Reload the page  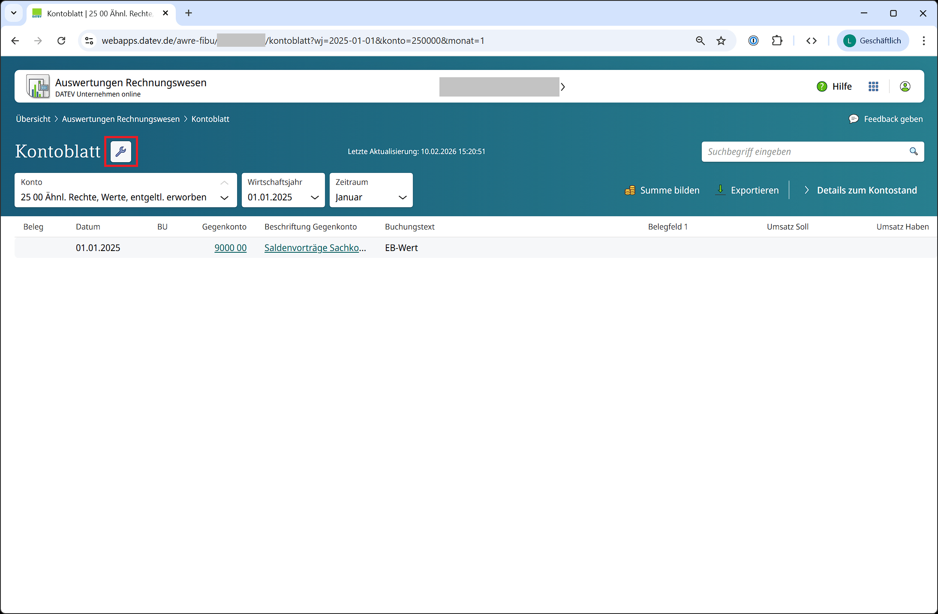pyautogui.click(x=61, y=41)
